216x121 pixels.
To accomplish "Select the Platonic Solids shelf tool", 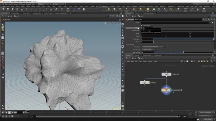I will (x=68, y=10).
